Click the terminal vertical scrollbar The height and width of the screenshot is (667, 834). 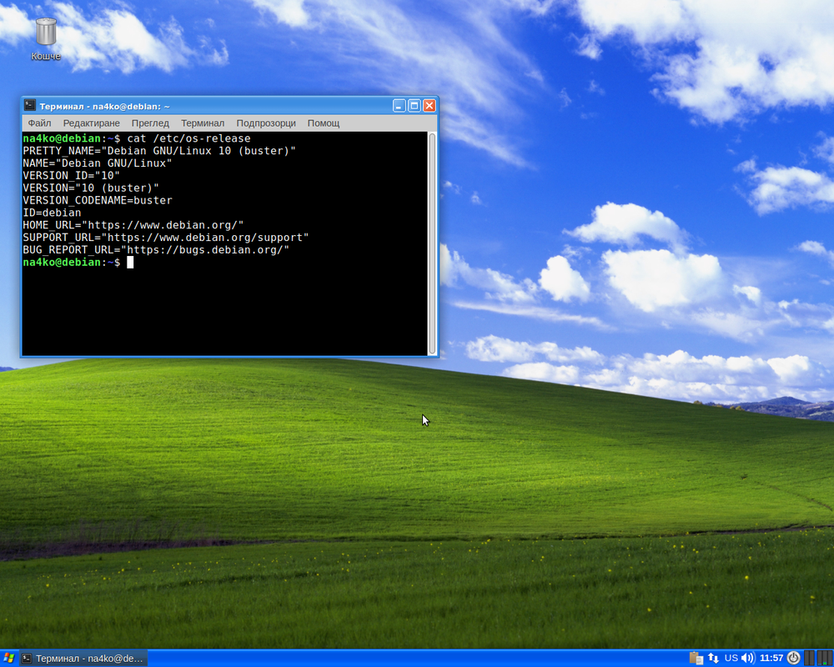coord(432,243)
